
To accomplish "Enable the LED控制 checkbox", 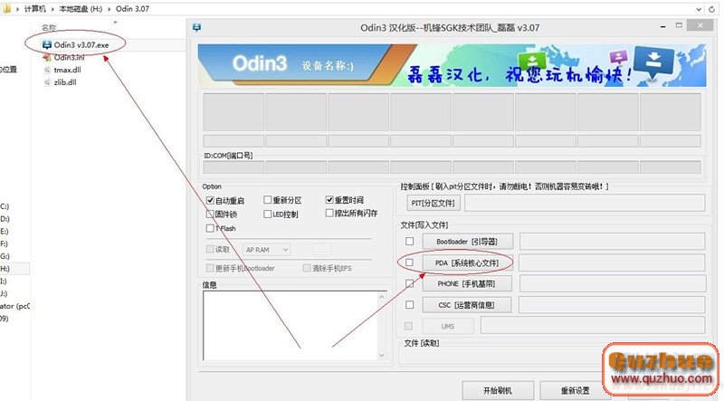I will pos(267,214).
